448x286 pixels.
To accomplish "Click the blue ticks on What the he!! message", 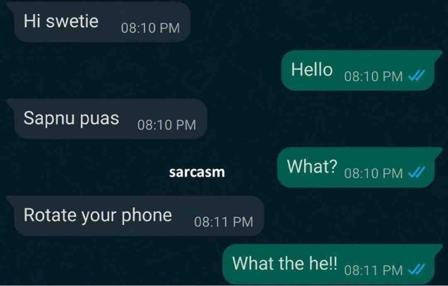I will tap(416, 269).
